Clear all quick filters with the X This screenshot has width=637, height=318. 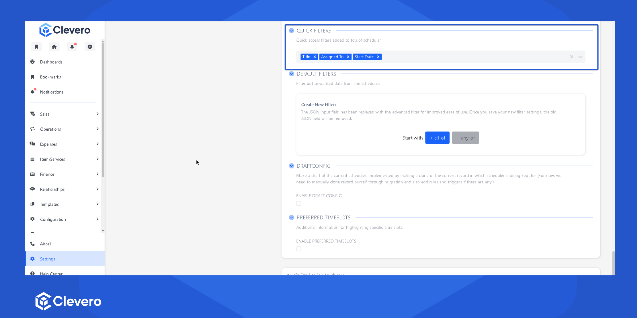coord(572,57)
